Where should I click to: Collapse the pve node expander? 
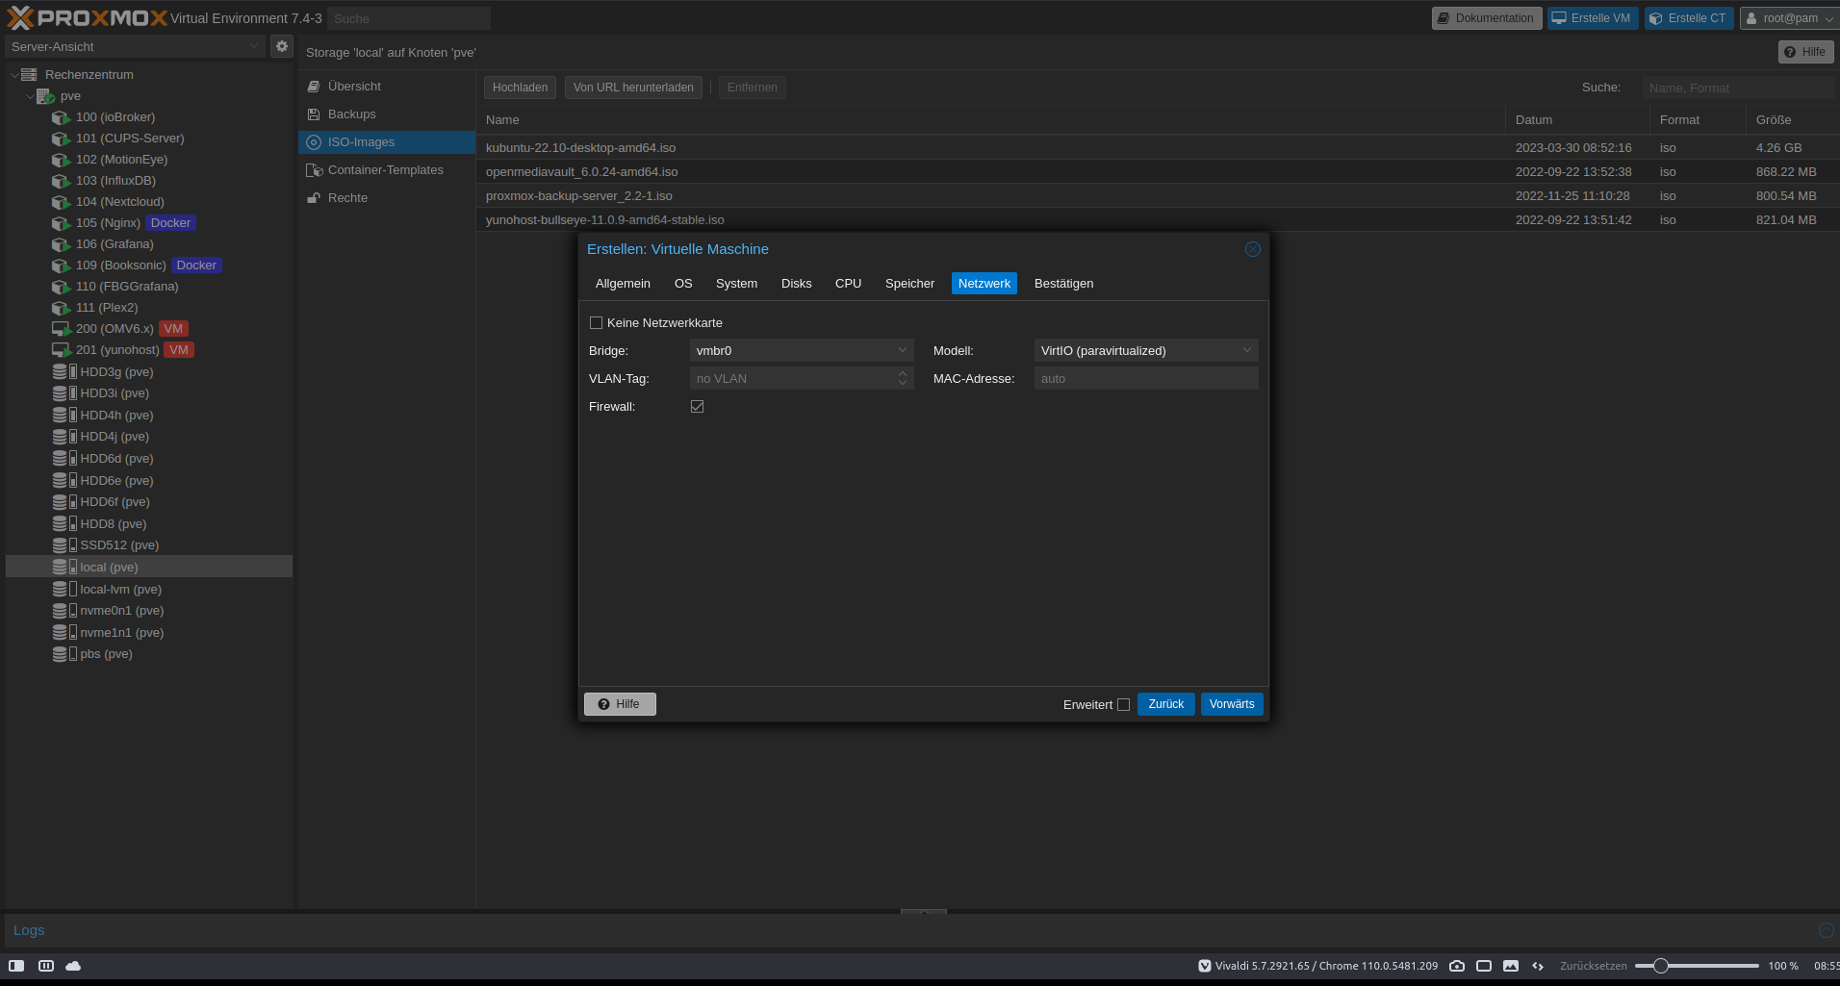coord(30,96)
